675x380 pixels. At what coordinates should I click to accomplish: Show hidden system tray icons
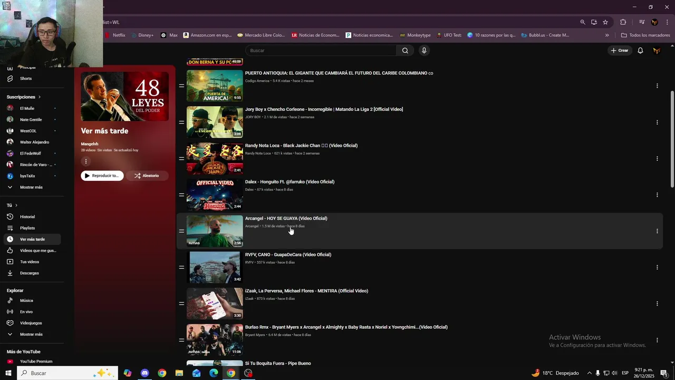point(589,373)
